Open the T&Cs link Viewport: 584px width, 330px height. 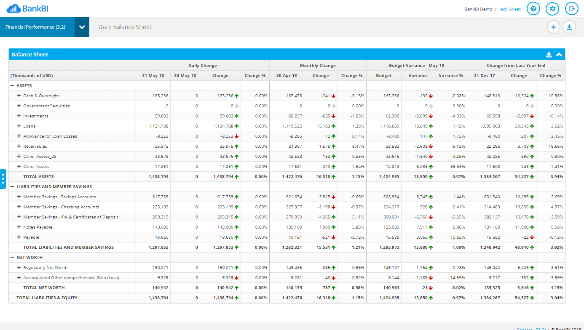tap(542, 329)
